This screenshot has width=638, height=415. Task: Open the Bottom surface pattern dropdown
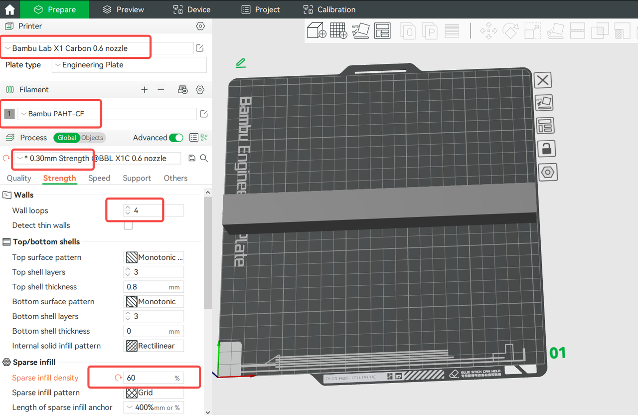(154, 302)
